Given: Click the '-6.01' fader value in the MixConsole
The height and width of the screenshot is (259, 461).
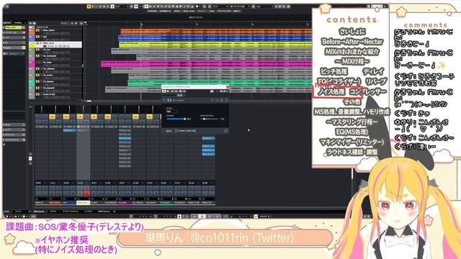Looking at the screenshot, I should (122, 183).
